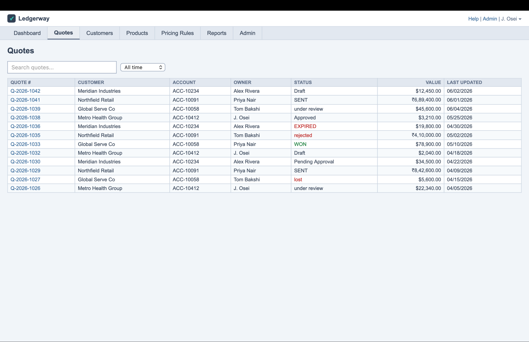The width and height of the screenshot is (529, 342).
Task: Click the Admin link in top-right header
Action: point(490,19)
